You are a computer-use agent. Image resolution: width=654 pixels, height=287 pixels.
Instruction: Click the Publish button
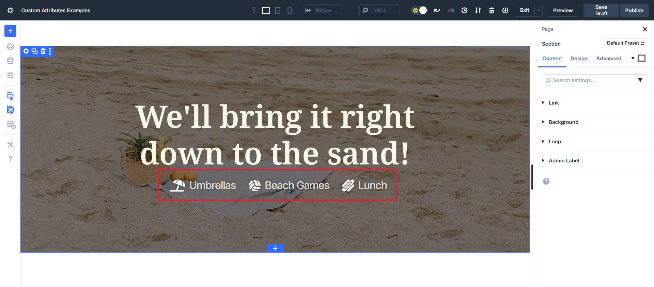tap(634, 11)
